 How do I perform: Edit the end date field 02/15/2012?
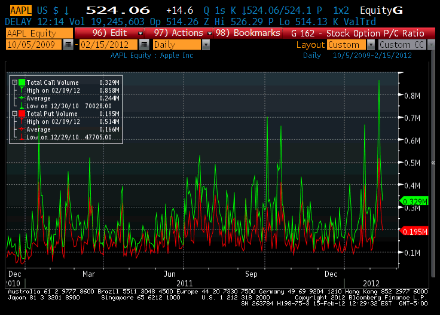point(108,45)
